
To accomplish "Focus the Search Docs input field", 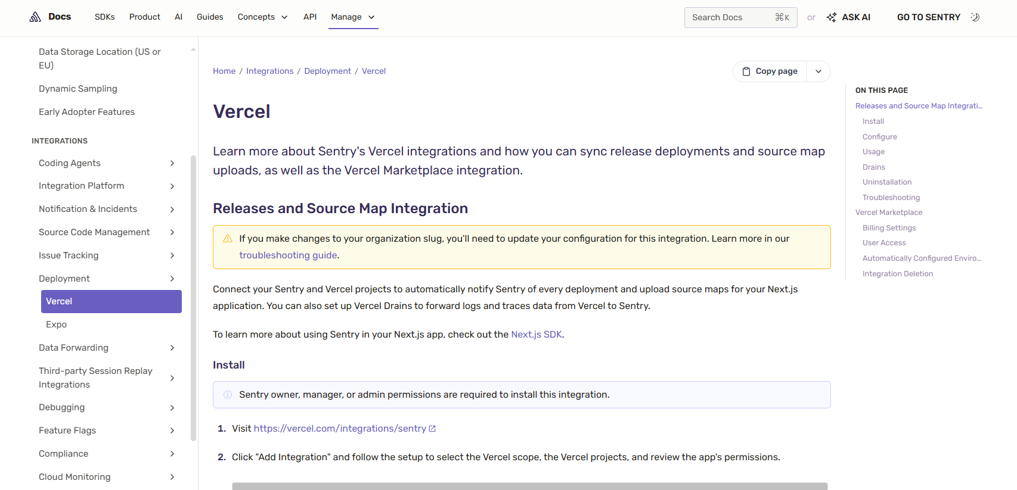I will (740, 17).
